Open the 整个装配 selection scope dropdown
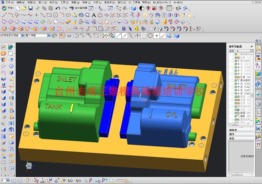Screen dimensions: 262x184 click(49, 35)
